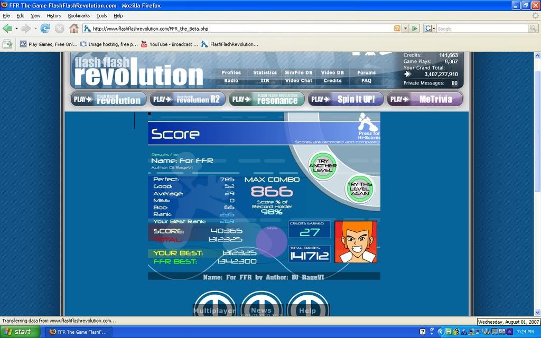Open the SimFile DB link

point(299,73)
